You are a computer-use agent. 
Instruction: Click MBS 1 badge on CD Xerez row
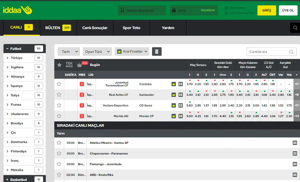82,105
